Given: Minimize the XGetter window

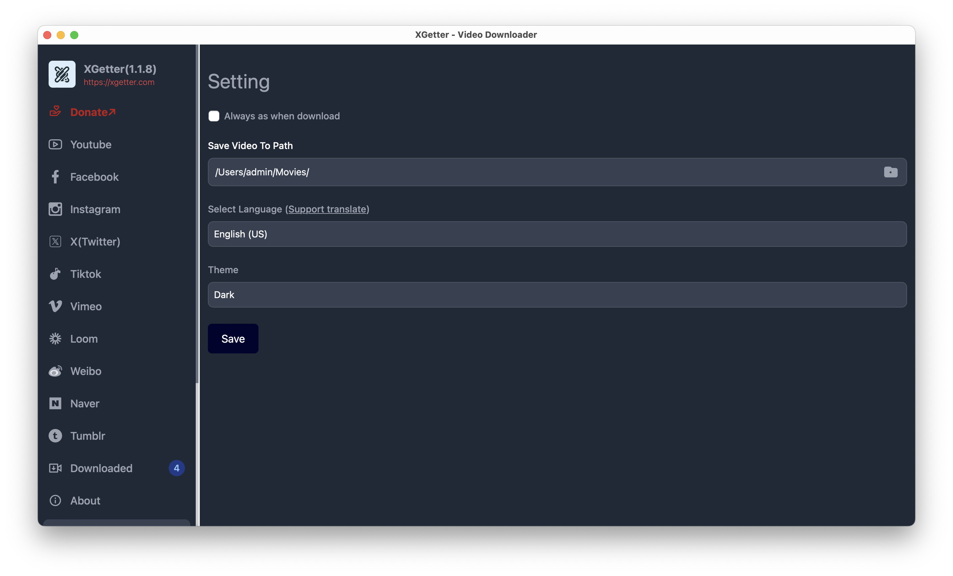Looking at the screenshot, I should click(61, 35).
